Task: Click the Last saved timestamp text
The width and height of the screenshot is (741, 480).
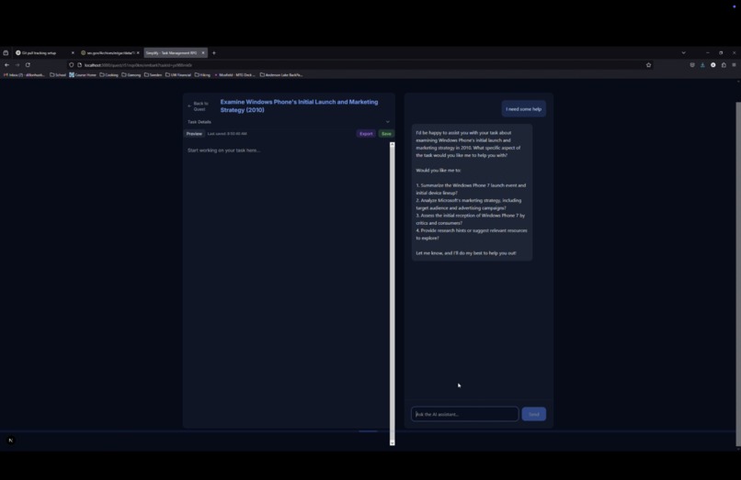Action: click(x=227, y=134)
